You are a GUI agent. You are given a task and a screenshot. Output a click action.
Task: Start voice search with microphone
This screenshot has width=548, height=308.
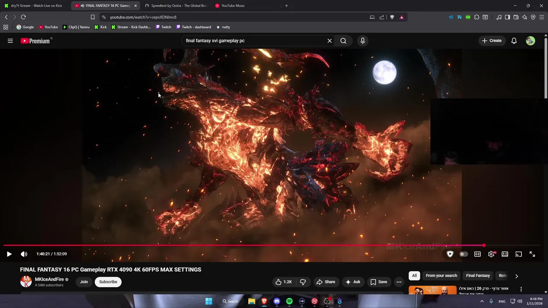[363, 41]
